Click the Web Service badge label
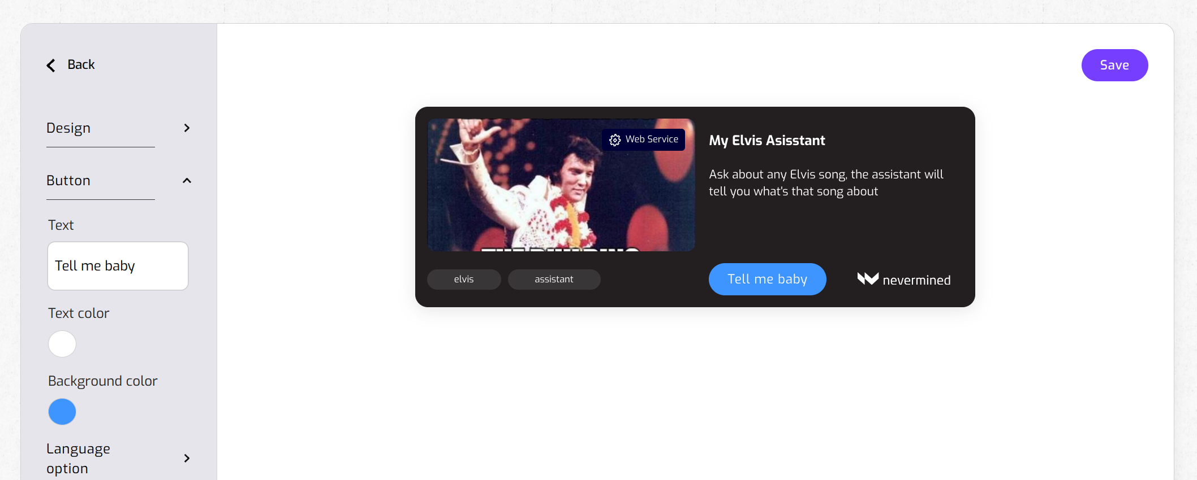 click(x=652, y=139)
